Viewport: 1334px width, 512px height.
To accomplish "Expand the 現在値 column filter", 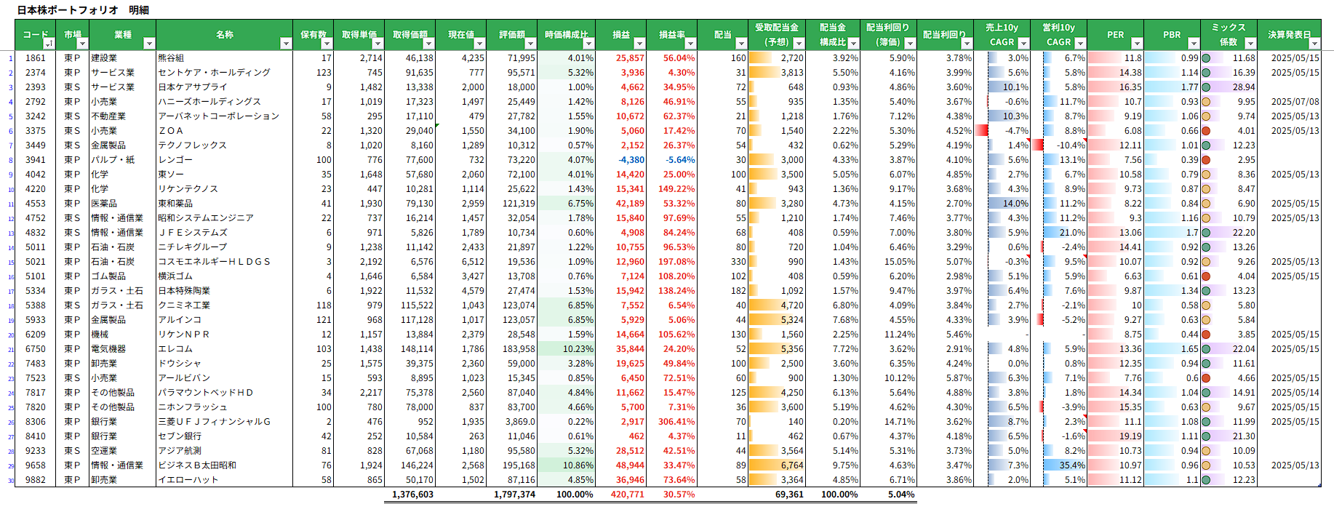I will click(x=479, y=44).
